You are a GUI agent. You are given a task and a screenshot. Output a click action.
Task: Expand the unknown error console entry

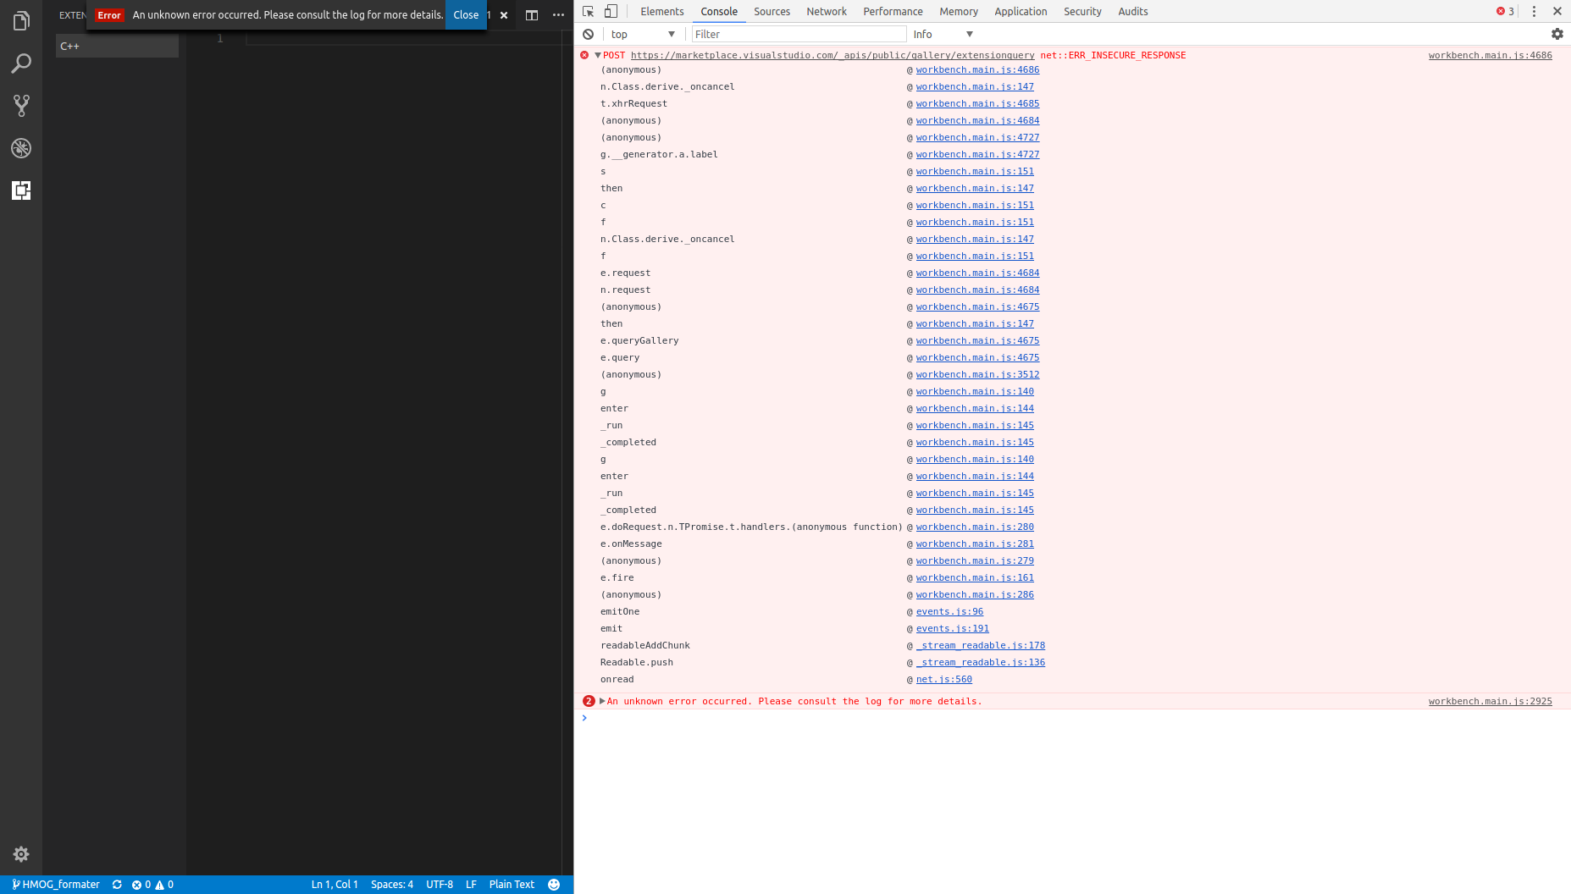tap(603, 701)
